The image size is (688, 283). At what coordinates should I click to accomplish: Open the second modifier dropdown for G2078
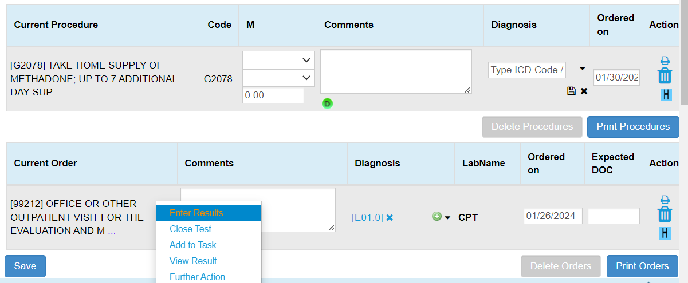coord(278,78)
